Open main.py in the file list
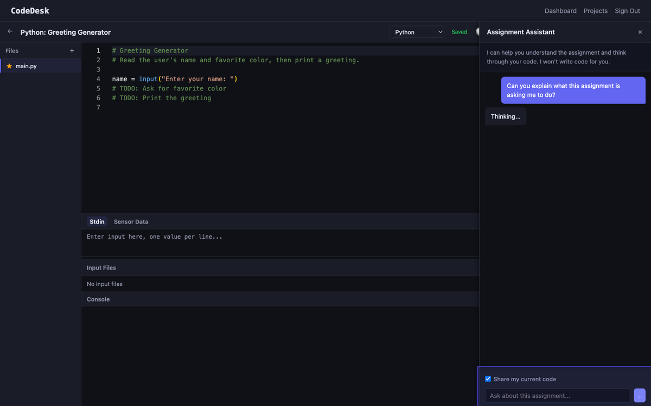The width and height of the screenshot is (651, 406). 26,66
